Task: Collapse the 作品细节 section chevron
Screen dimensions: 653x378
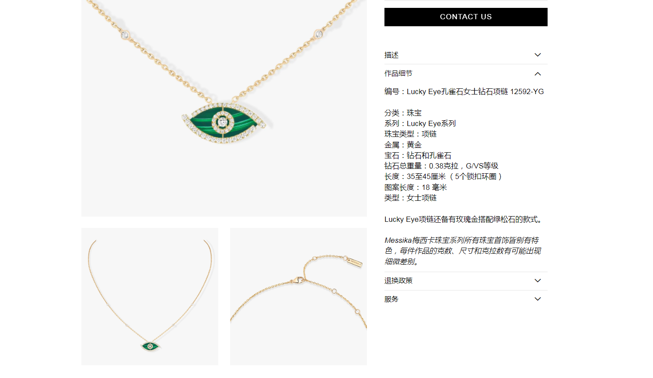Action: (x=538, y=74)
